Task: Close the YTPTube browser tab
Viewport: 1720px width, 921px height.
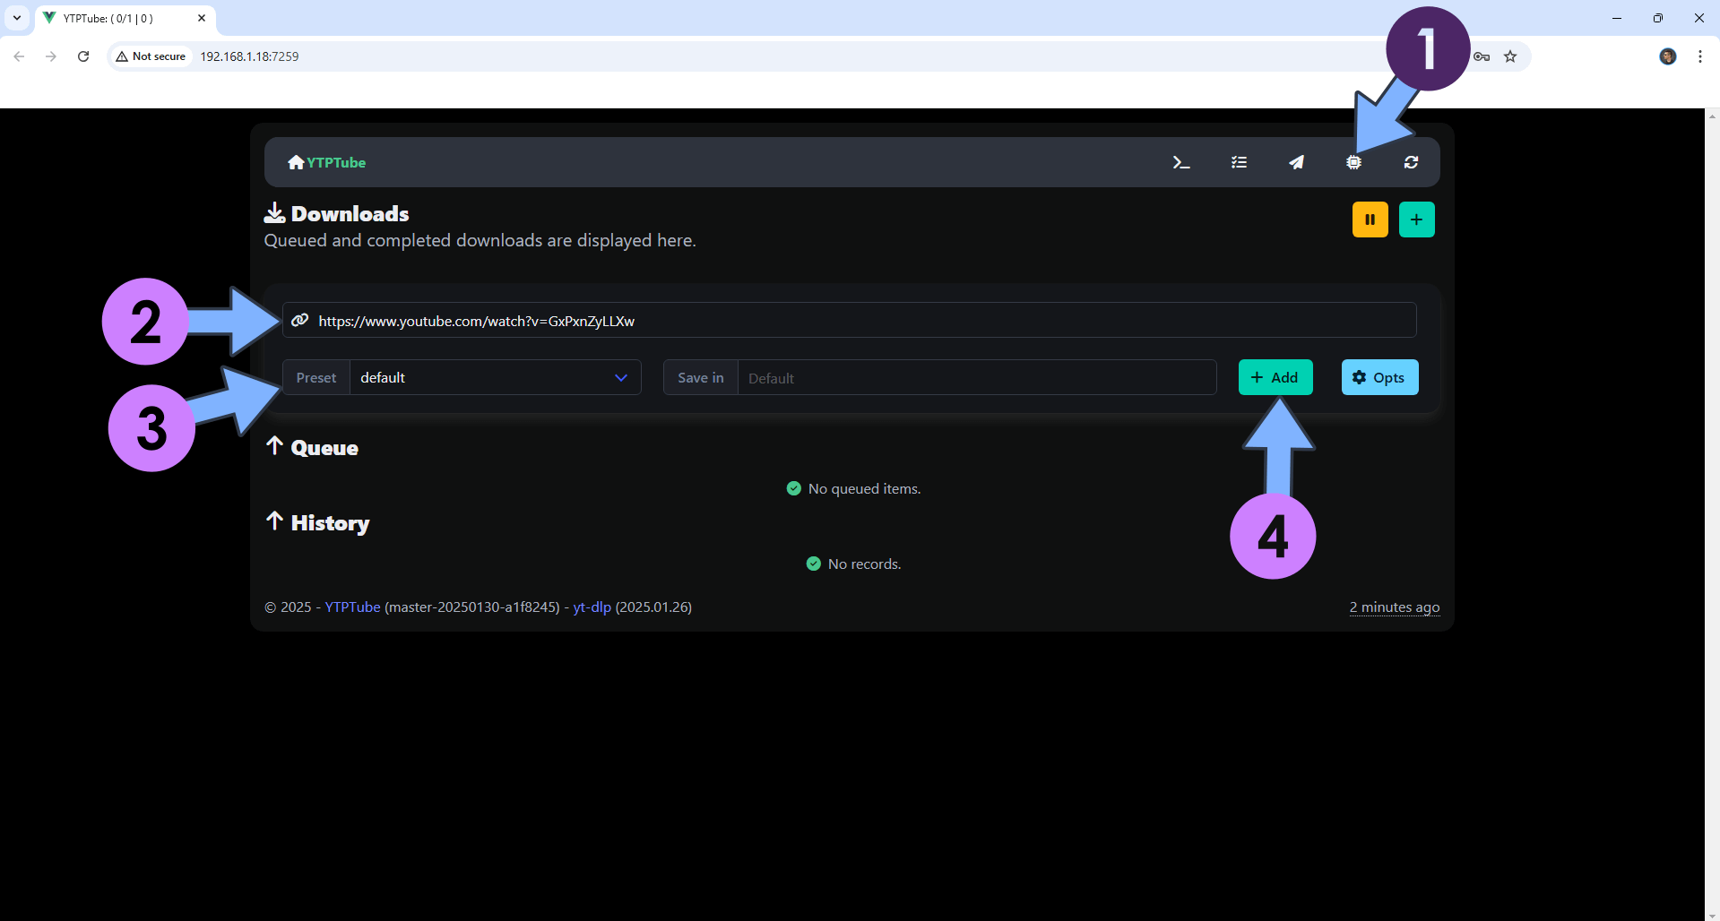Action: coord(202,18)
